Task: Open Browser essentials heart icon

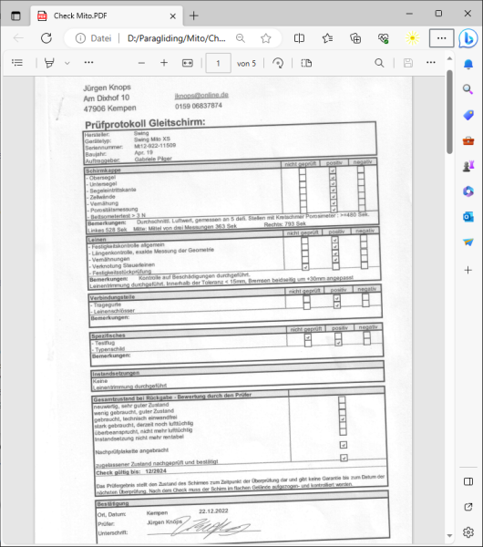Action: coord(384,38)
